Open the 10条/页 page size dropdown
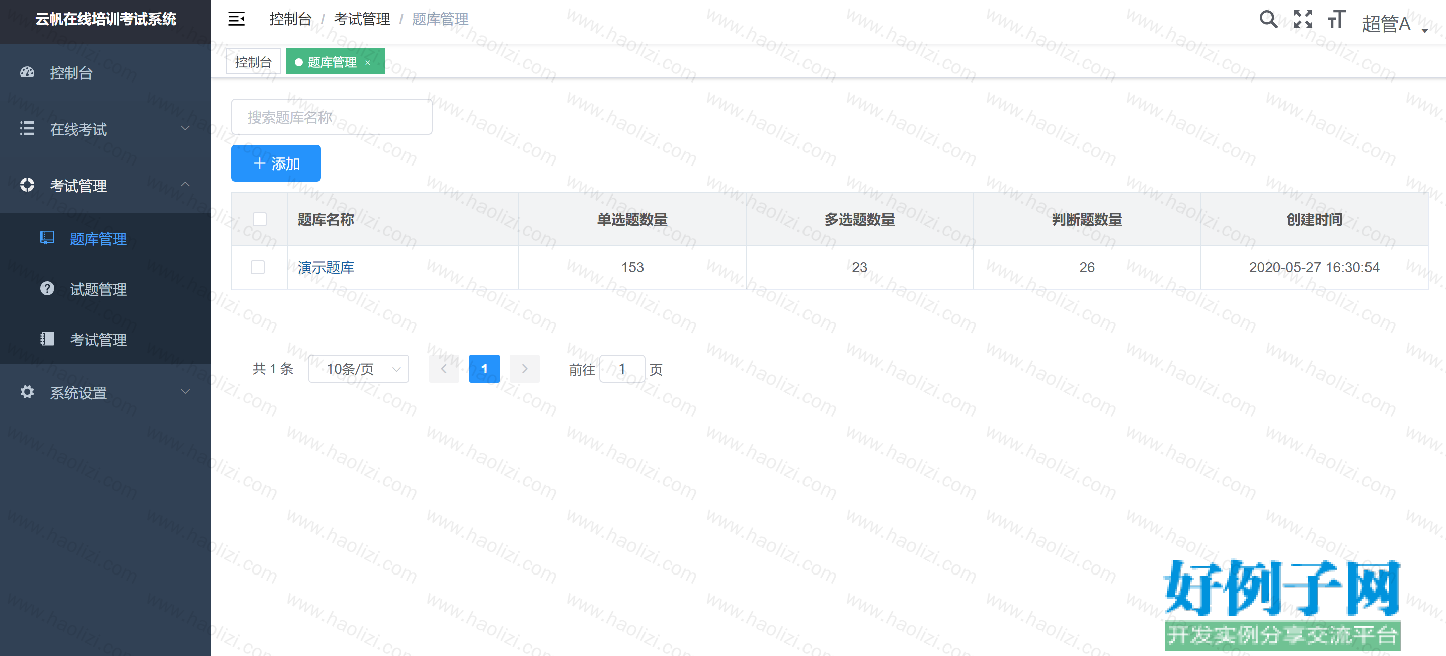Screen dimensions: 1446x656 [359, 369]
